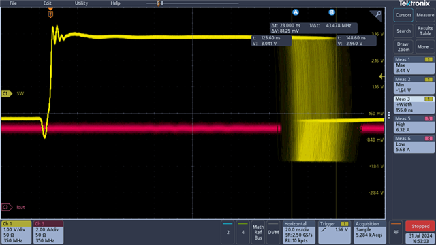Image resolution: width=436 pixels, height=245 pixels.
Task: Expand the three-dot results bar handle
Action: pyautogui.click(x=389, y=115)
